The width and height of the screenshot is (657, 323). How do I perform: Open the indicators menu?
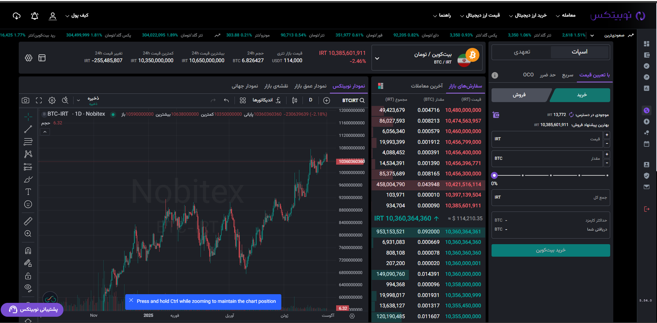point(266,100)
